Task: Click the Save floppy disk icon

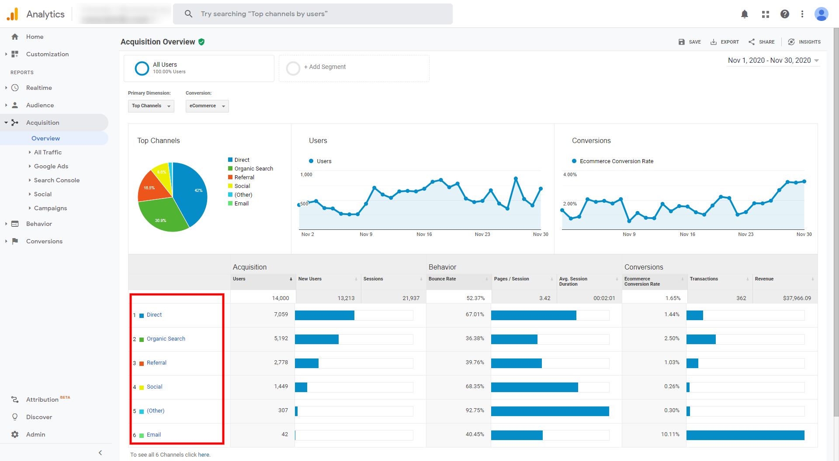Action: (x=682, y=42)
